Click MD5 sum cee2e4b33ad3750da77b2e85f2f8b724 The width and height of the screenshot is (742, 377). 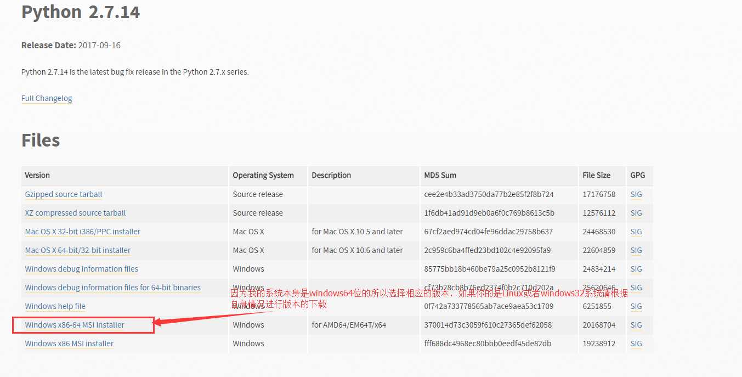(x=489, y=194)
